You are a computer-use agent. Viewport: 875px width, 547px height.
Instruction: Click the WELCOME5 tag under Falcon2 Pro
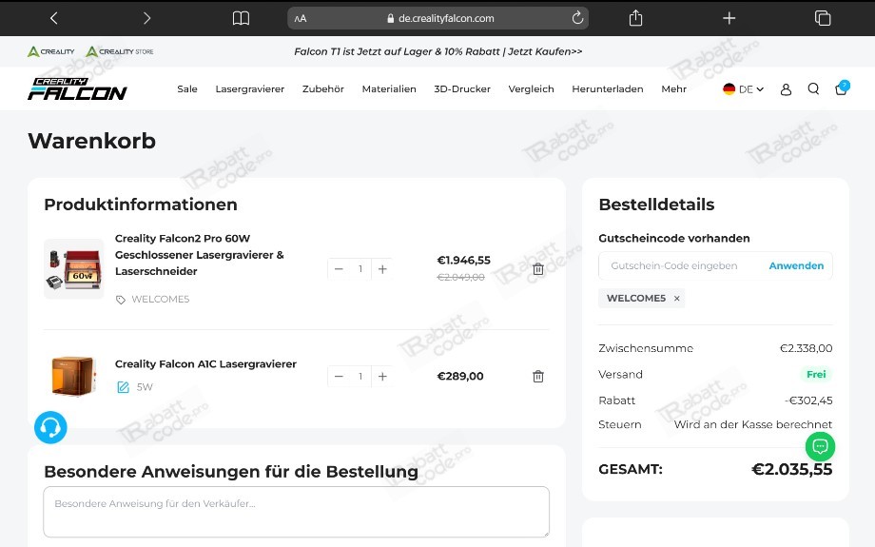153,299
